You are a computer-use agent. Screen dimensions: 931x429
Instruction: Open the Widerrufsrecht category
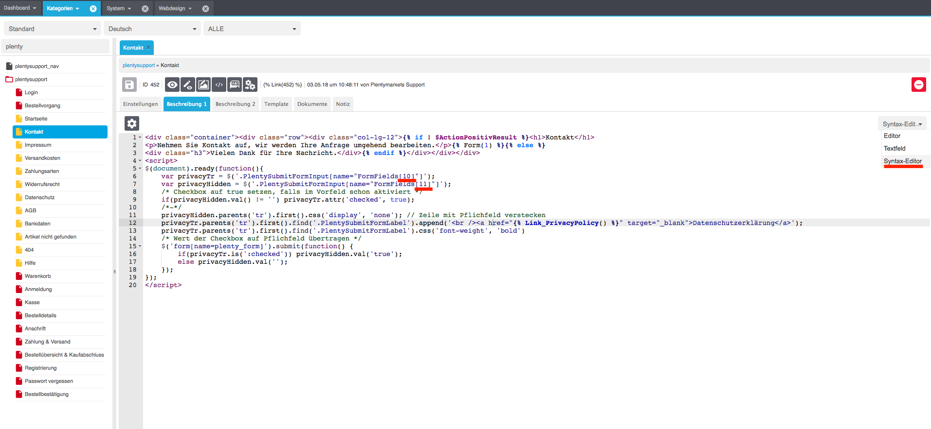(42, 184)
